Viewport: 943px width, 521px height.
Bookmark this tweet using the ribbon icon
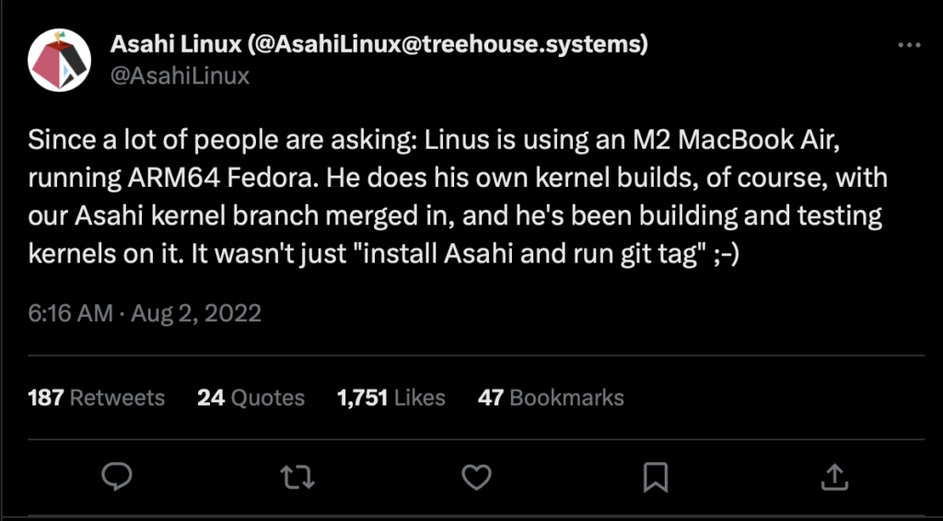point(655,476)
